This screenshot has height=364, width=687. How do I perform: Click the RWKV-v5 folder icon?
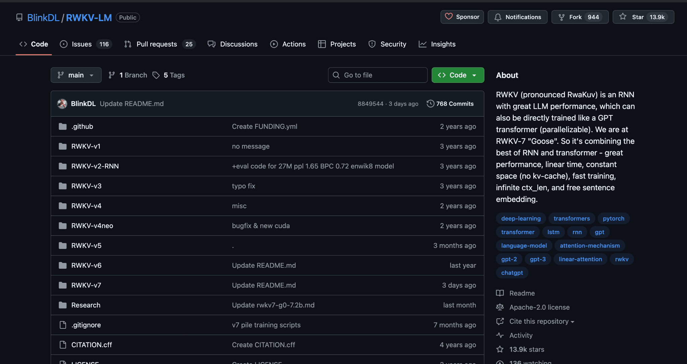(63, 246)
